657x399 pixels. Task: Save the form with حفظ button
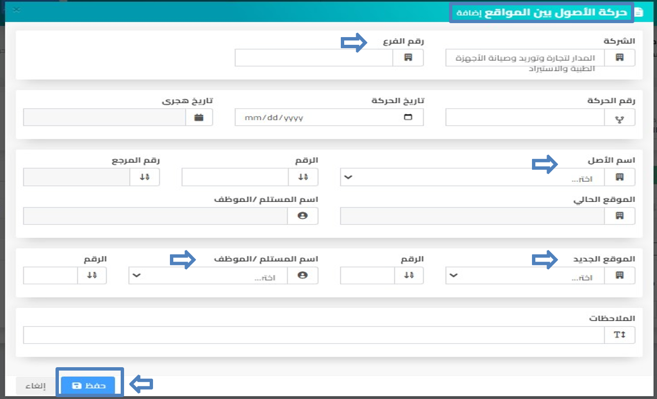coord(88,386)
